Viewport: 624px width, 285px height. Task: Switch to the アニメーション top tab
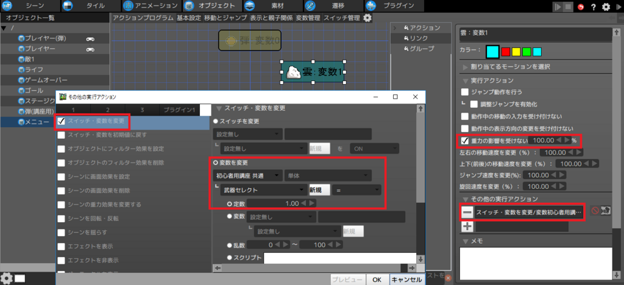152,5
